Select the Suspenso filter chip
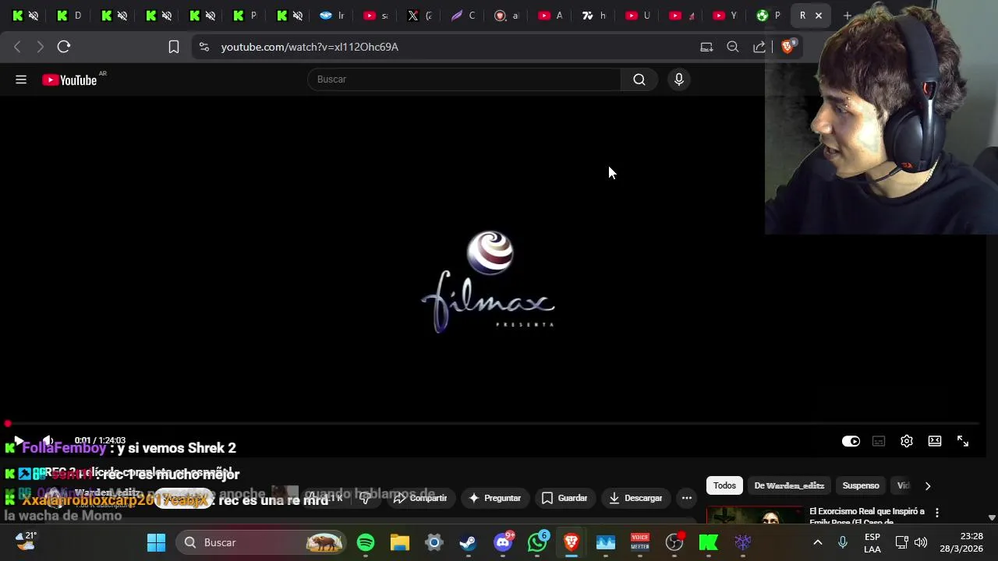The image size is (998, 561). point(861,485)
